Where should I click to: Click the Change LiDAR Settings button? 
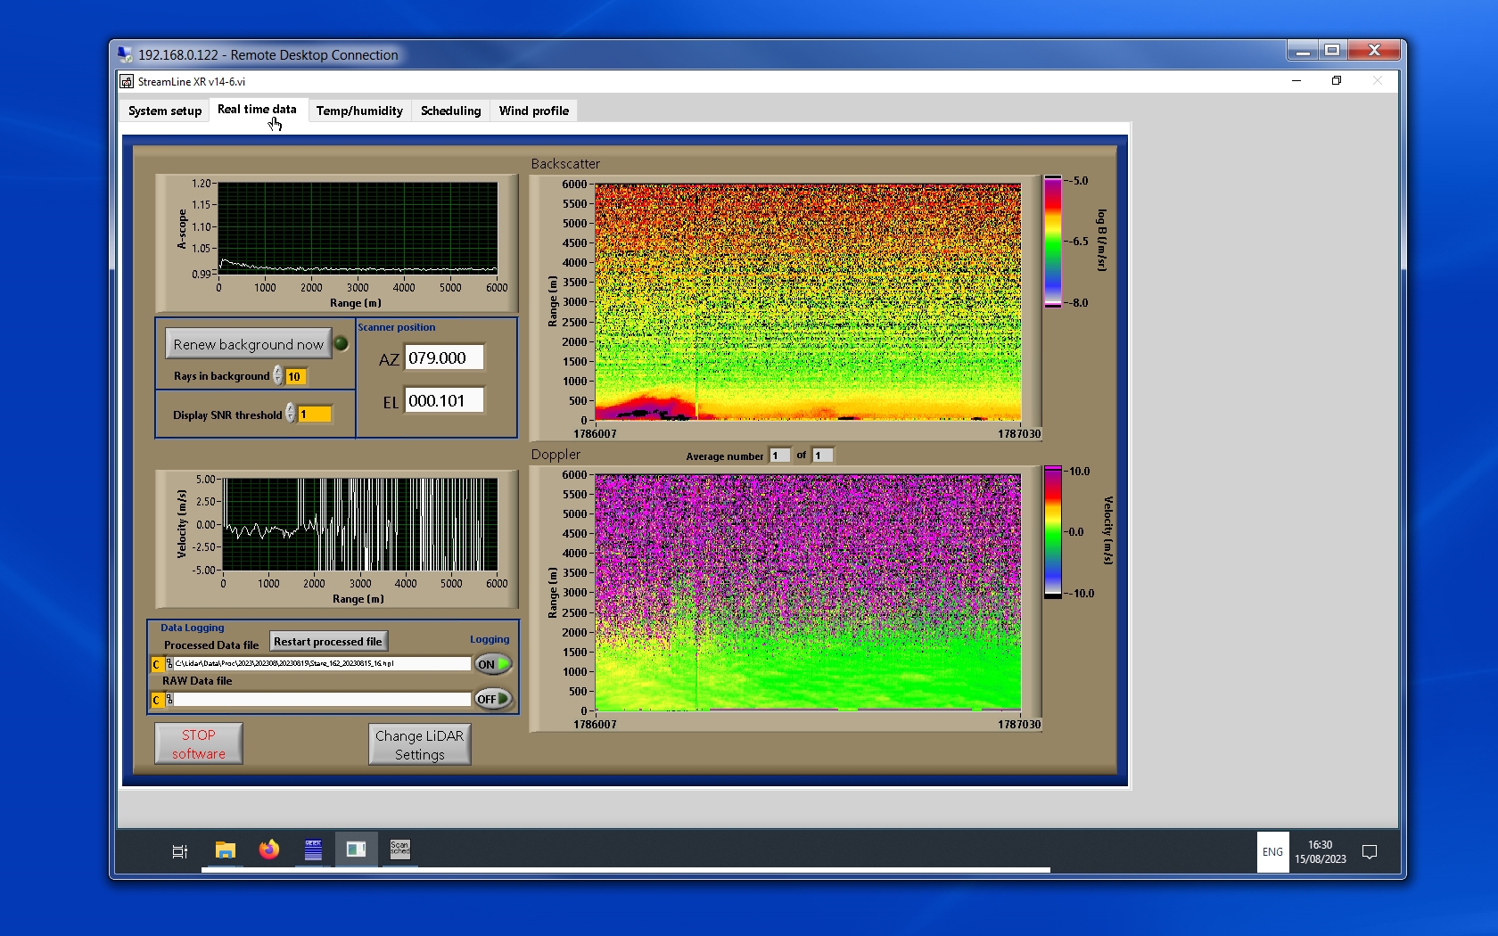tap(419, 744)
